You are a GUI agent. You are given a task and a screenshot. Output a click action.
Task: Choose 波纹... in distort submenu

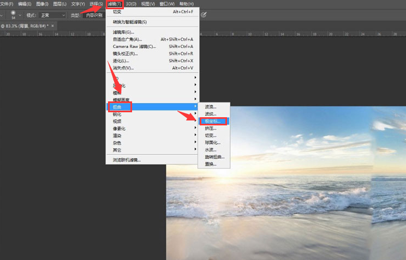point(214,114)
